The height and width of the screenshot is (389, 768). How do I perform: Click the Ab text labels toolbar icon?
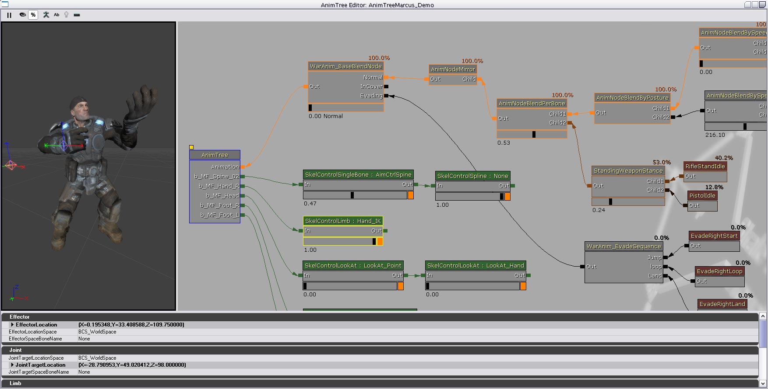(56, 15)
